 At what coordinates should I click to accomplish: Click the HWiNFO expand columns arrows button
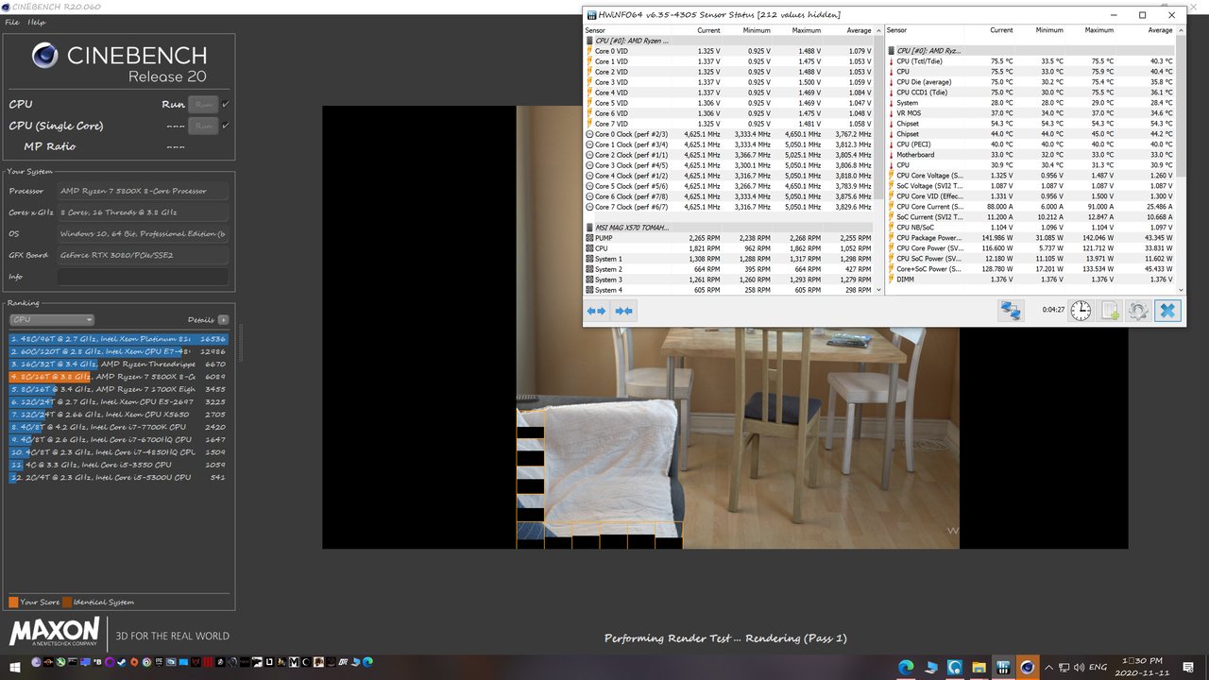pos(597,310)
